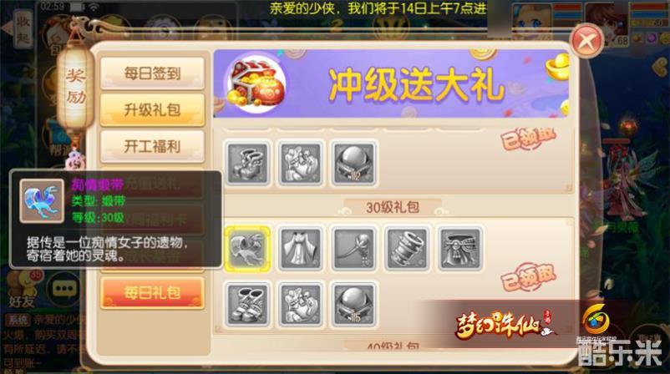Open the chat speech bubble icon

click(x=64, y=289)
